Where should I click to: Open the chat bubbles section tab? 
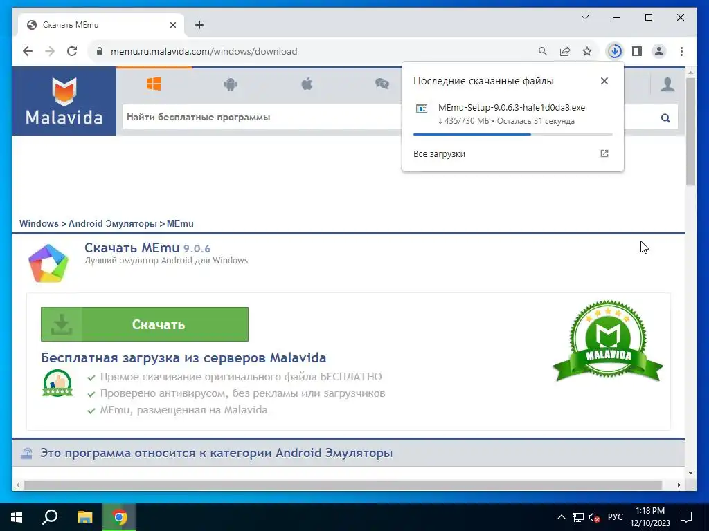(x=382, y=84)
